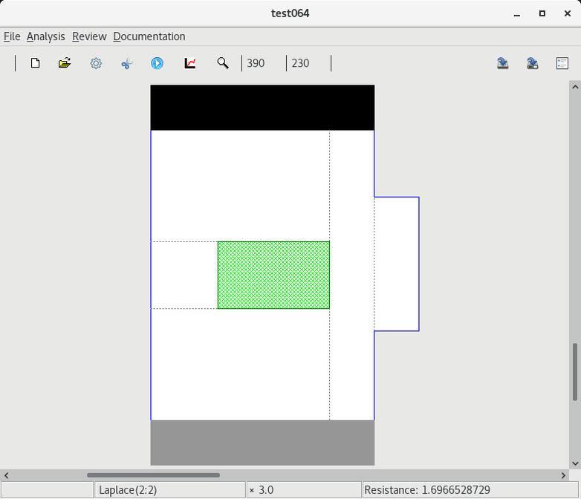Open the properties list panel icon
Image resolution: width=581 pixels, height=499 pixels.
tap(562, 63)
